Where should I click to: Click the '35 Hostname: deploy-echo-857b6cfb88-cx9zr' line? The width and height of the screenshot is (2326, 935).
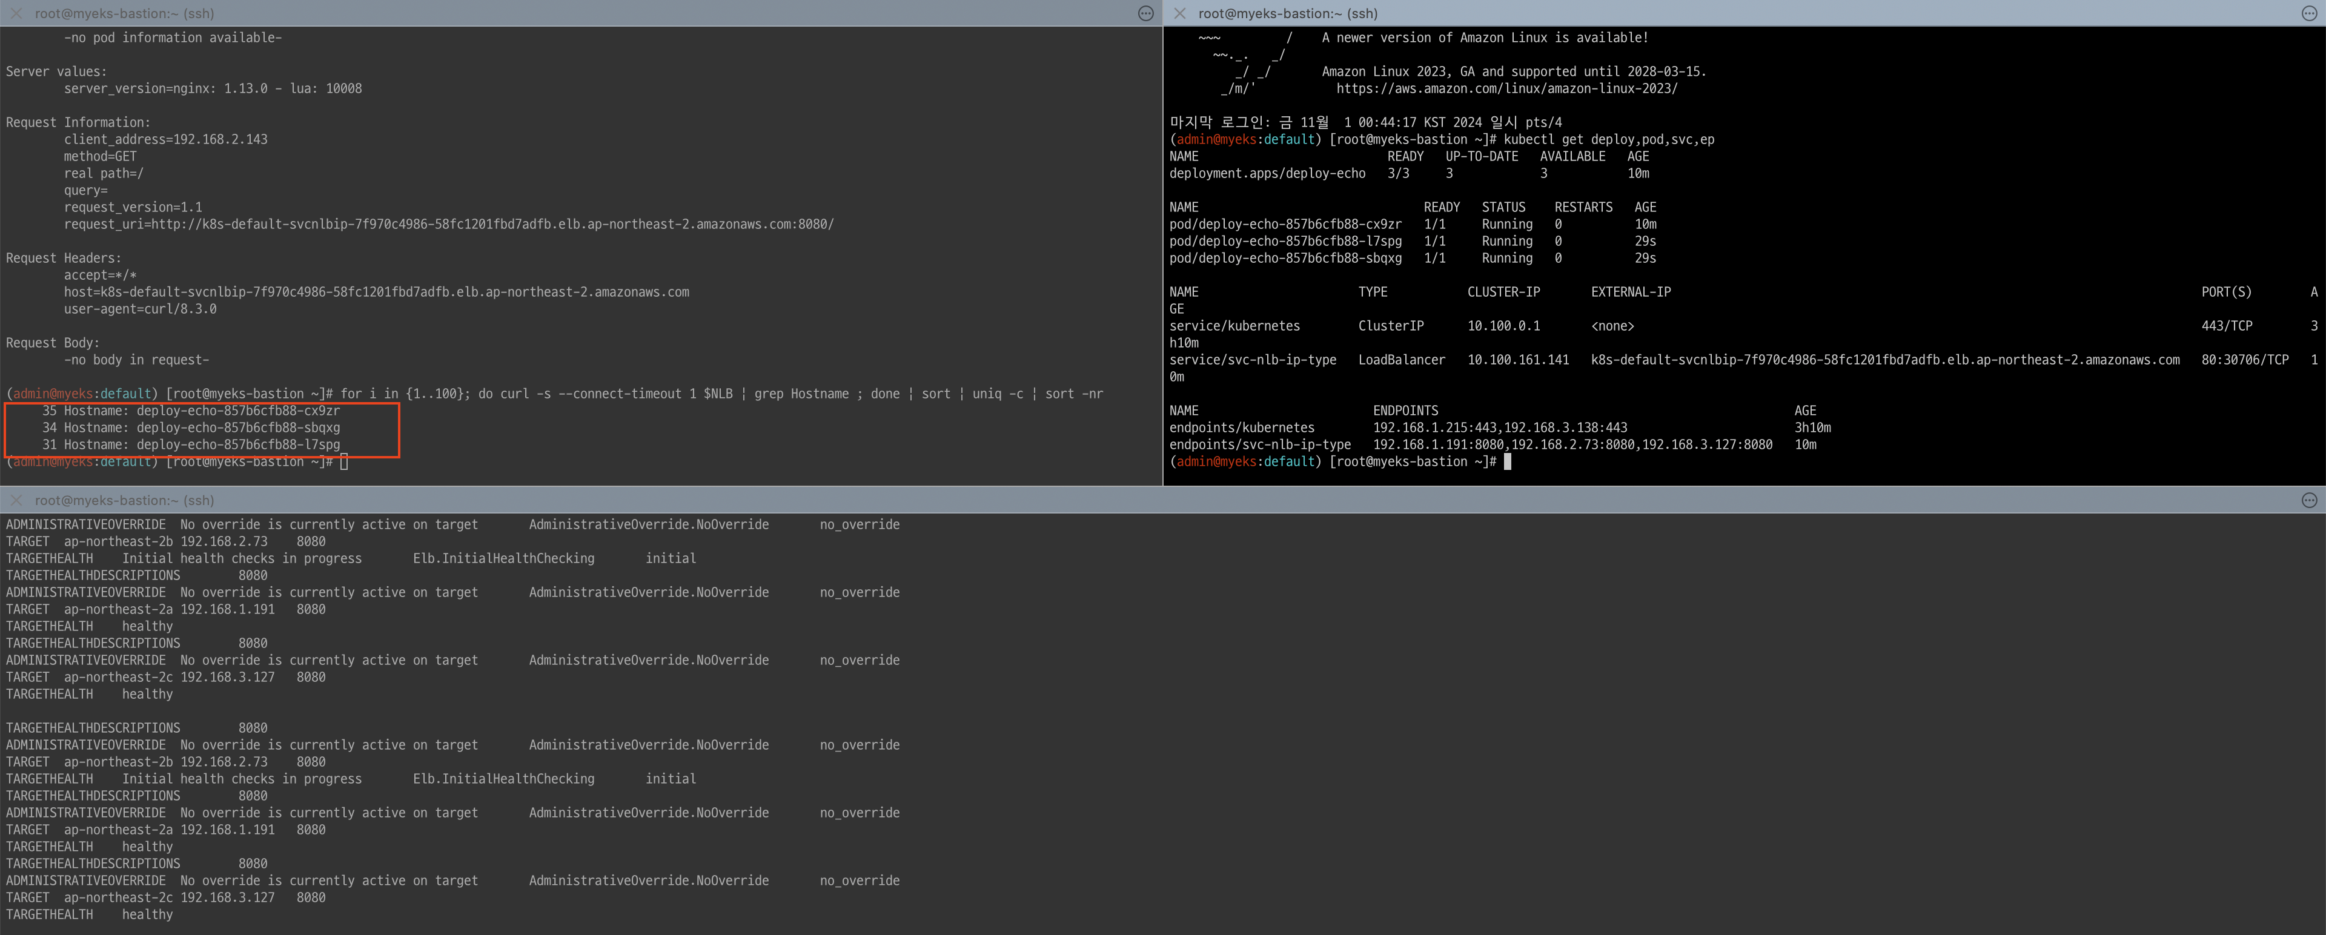[191, 411]
